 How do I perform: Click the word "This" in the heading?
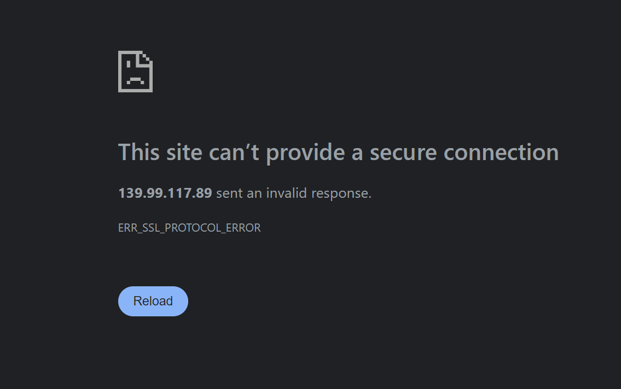(x=138, y=152)
